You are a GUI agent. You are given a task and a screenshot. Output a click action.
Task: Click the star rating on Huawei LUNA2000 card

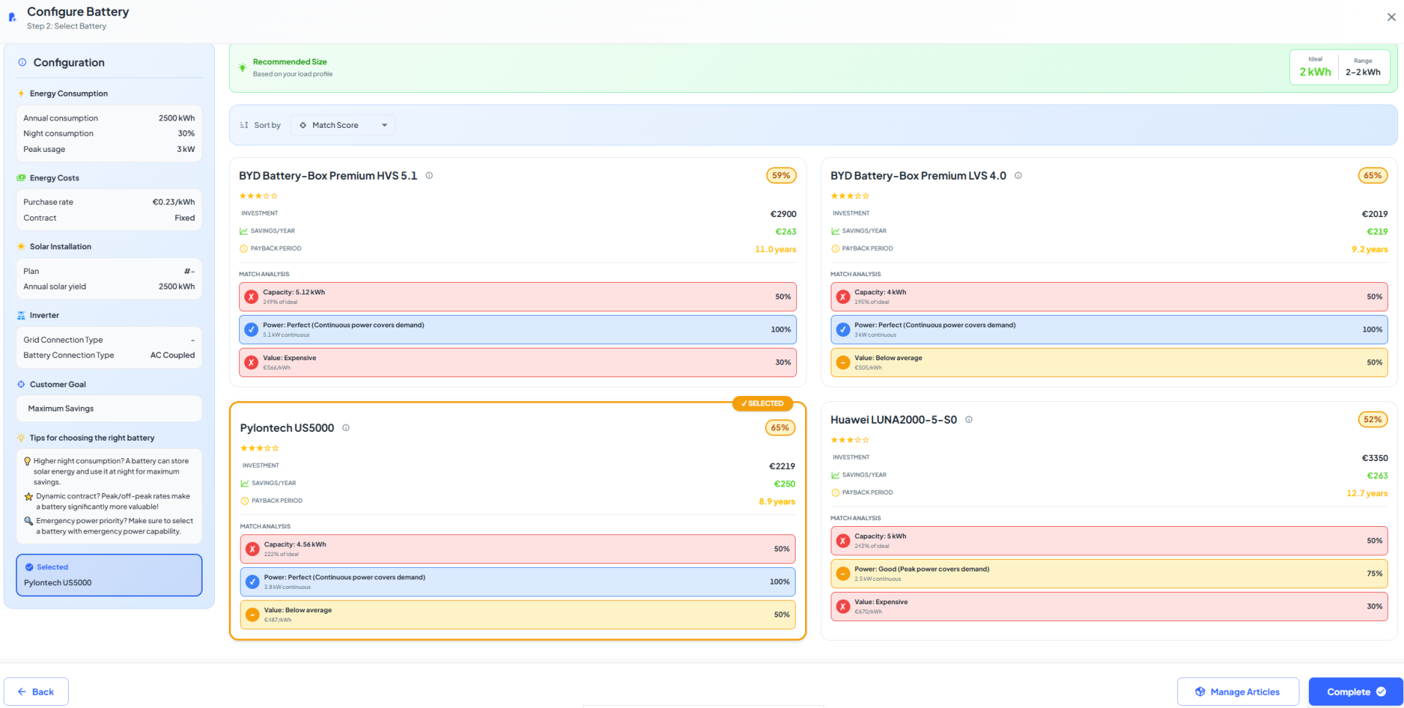[850, 440]
